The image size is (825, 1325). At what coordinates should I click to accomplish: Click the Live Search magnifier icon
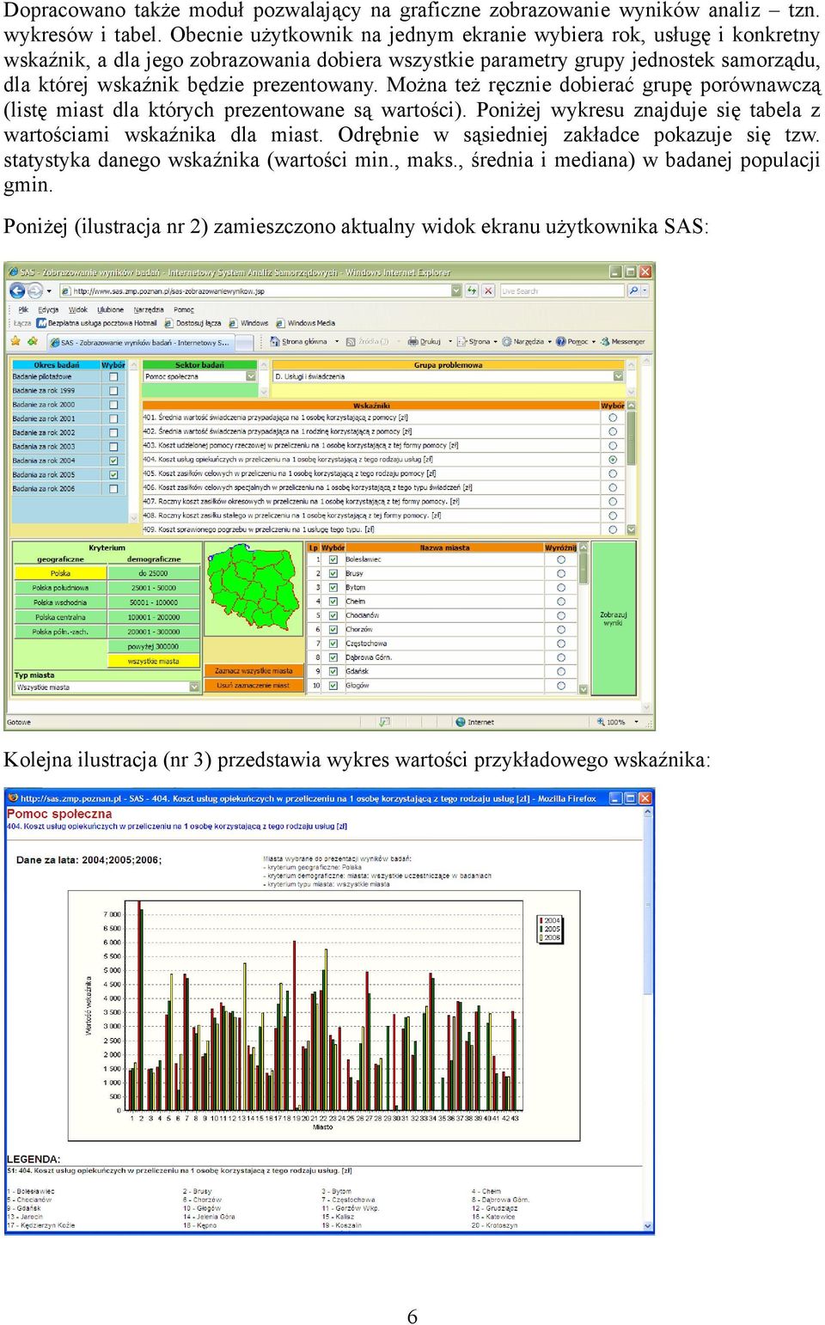[x=633, y=290]
